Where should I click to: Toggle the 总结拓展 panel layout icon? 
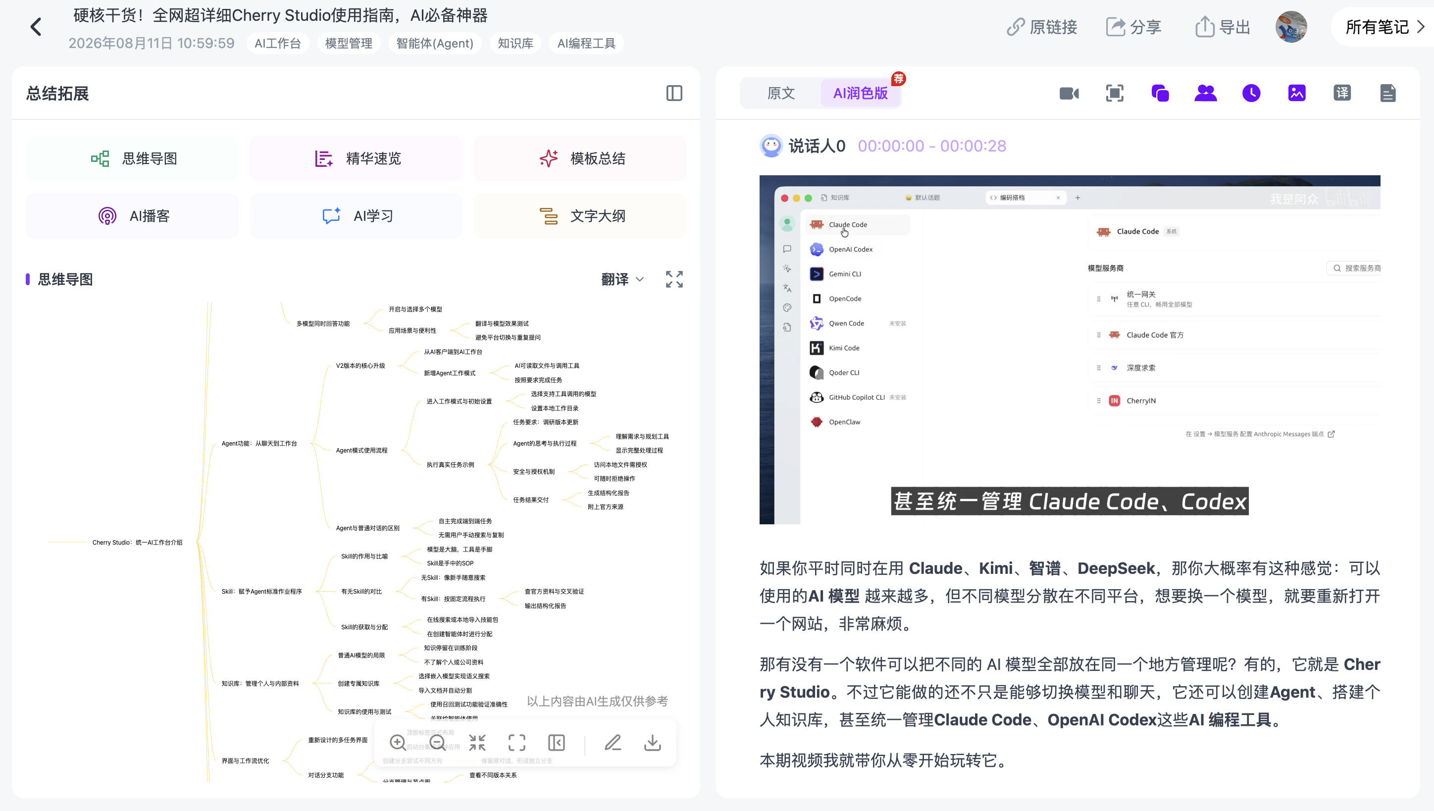pos(674,93)
